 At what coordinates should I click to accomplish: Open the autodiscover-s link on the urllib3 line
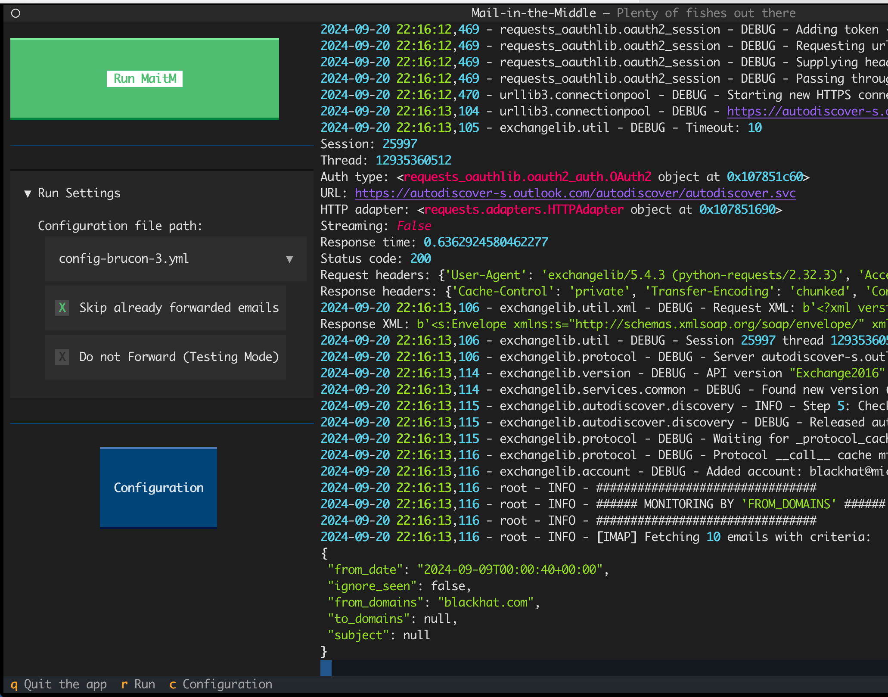click(x=805, y=111)
